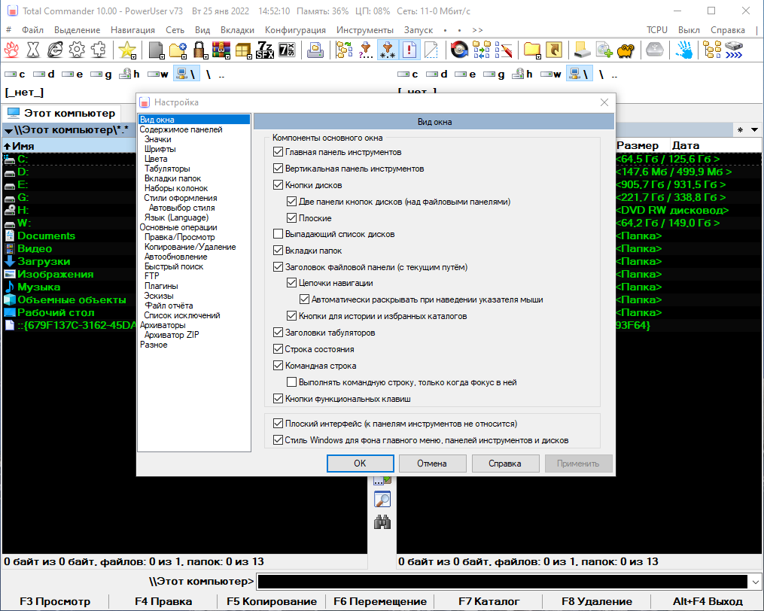Select left panel drive d button
The height and width of the screenshot is (611, 764).
tap(44, 74)
